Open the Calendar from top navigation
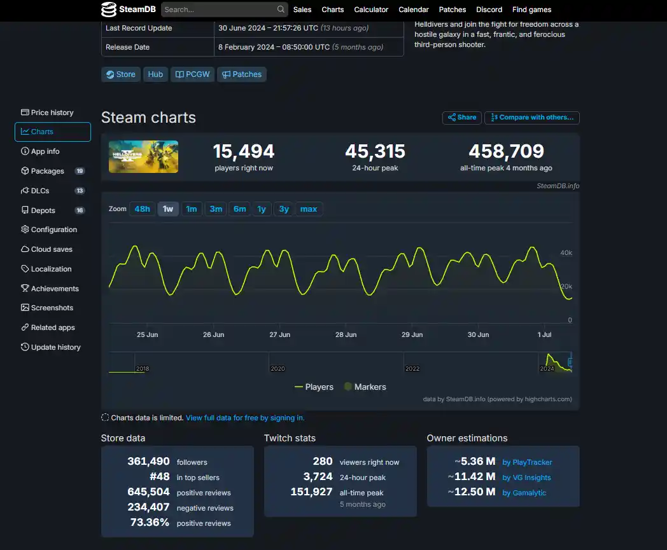 pyautogui.click(x=414, y=10)
